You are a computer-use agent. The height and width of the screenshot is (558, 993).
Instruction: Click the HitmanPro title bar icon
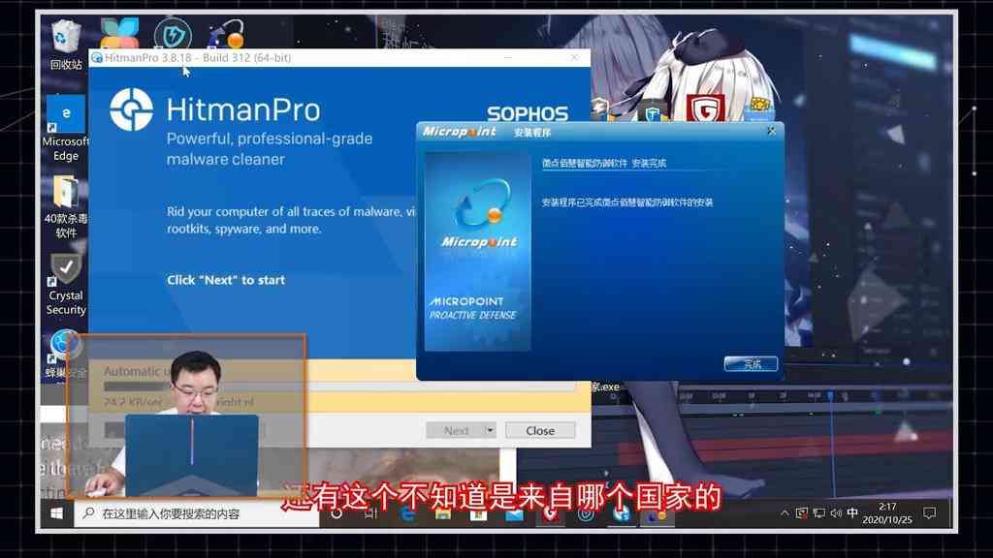click(97, 57)
